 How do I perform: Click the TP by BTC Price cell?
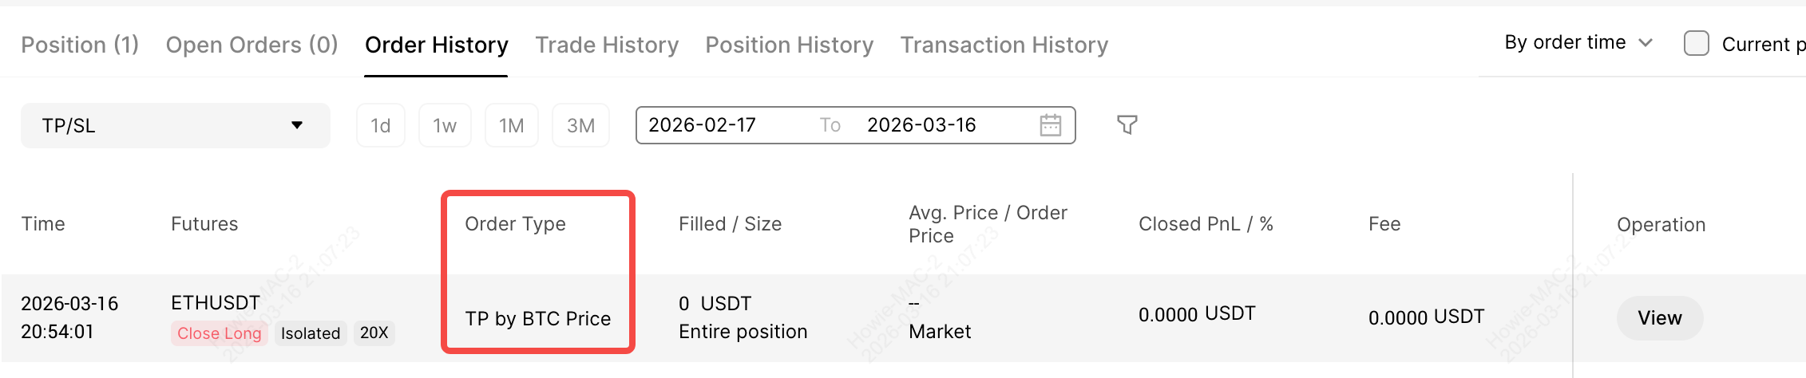tap(537, 319)
